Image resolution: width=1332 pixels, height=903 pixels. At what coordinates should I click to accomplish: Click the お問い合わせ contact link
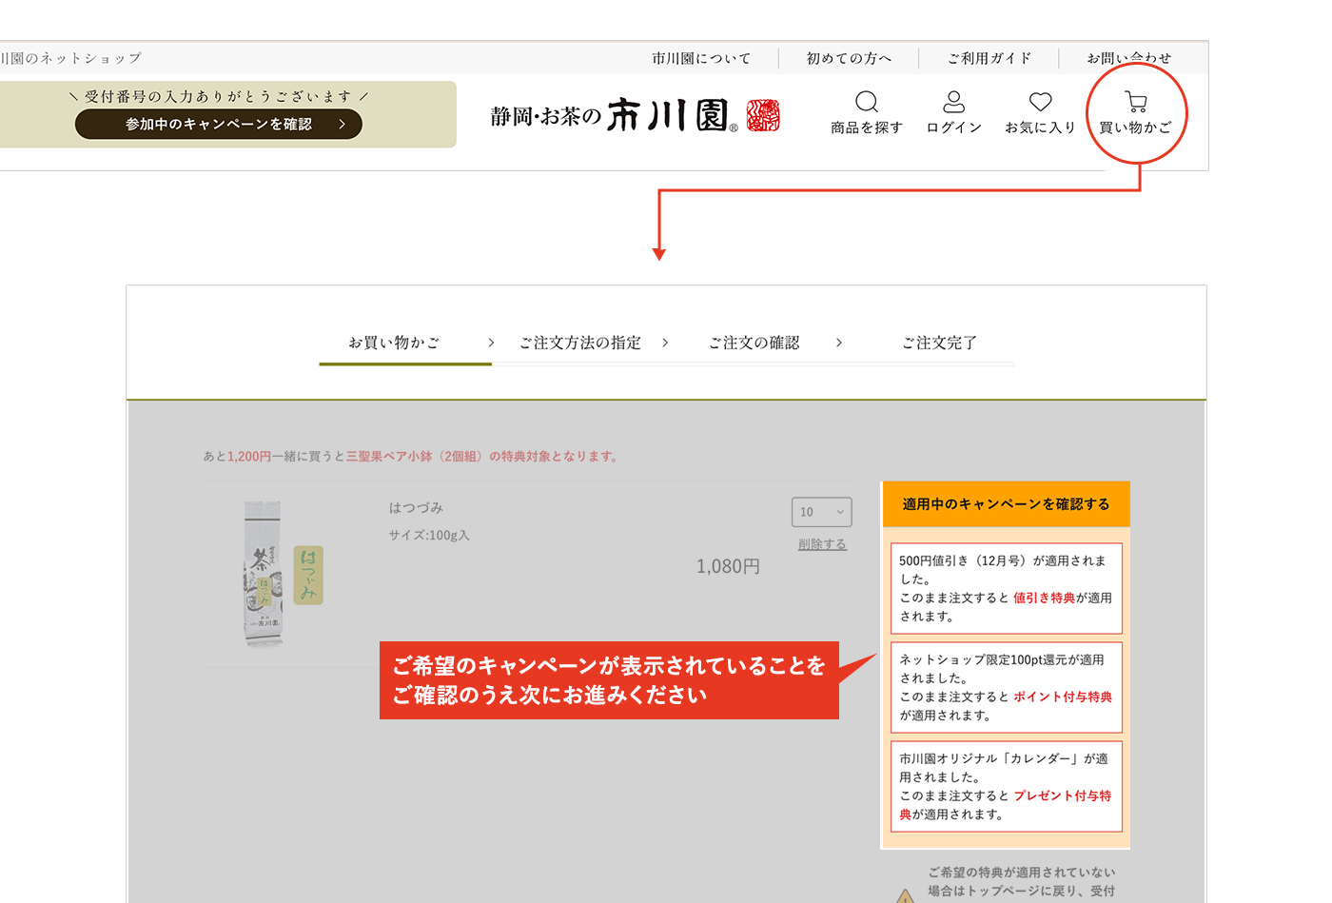1128,58
